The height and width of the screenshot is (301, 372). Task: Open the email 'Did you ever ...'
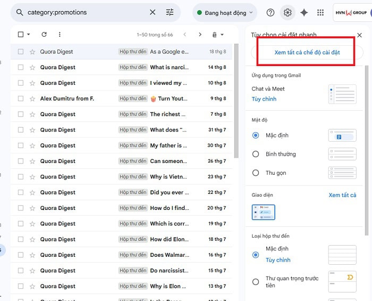(x=122, y=192)
